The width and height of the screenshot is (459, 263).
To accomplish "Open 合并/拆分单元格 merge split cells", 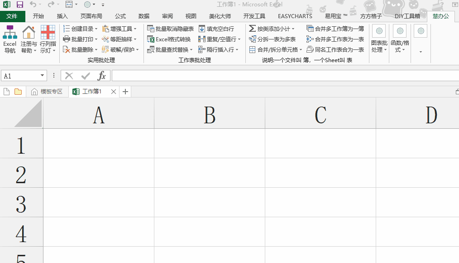I will tap(276, 49).
